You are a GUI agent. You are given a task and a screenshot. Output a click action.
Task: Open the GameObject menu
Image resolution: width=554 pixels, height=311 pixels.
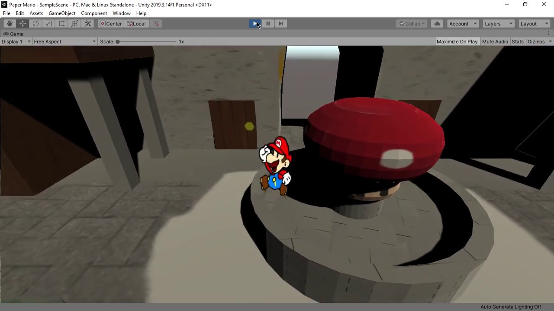click(x=62, y=13)
